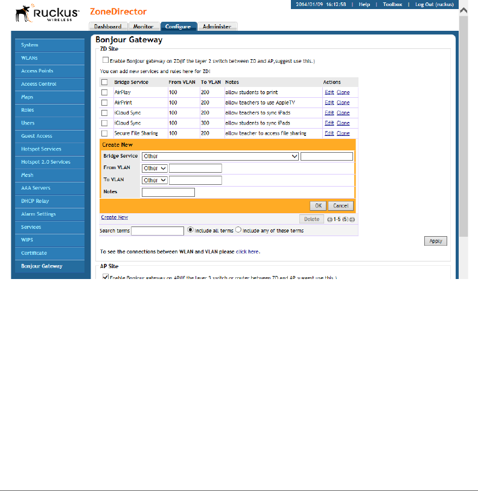This screenshot has height=491, width=478.
Task: Open Guest Access sidebar item
Action: point(49,136)
